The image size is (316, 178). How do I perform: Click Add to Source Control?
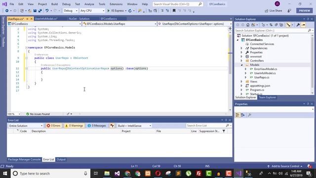(x=285, y=166)
